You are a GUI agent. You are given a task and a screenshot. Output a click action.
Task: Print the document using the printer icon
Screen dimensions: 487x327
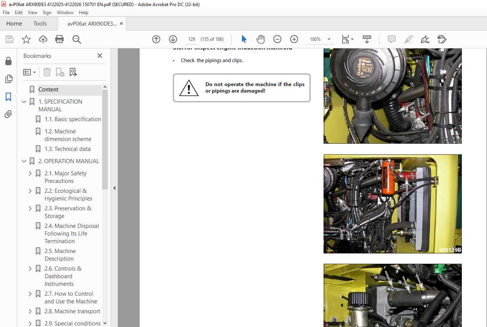59,39
